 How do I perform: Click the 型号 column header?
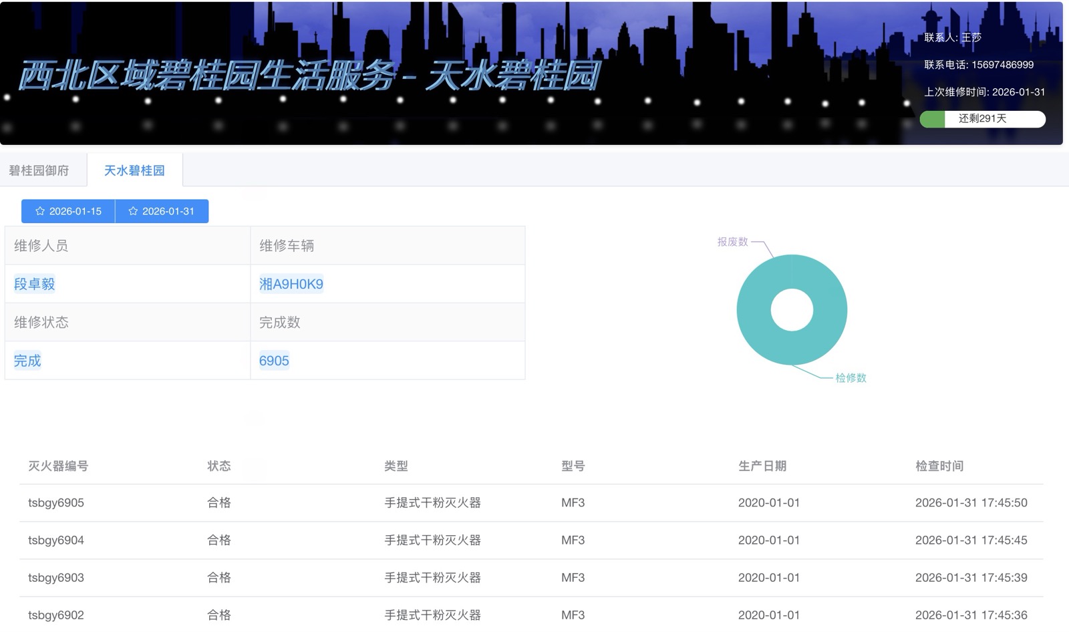pyautogui.click(x=573, y=466)
